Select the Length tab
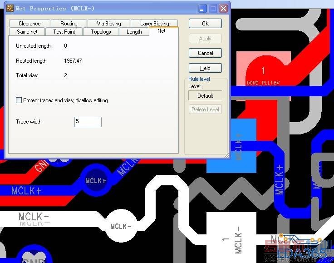The width and height of the screenshot is (334, 263). click(x=134, y=31)
